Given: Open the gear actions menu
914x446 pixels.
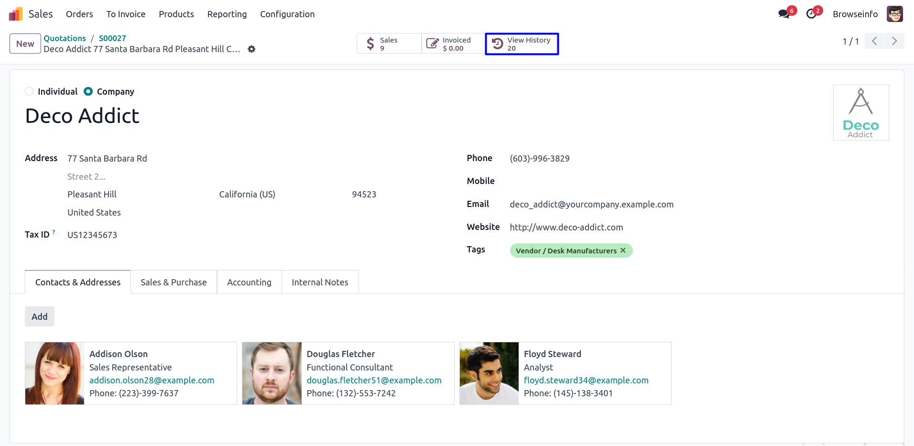Looking at the screenshot, I should [x=251, y=49].
